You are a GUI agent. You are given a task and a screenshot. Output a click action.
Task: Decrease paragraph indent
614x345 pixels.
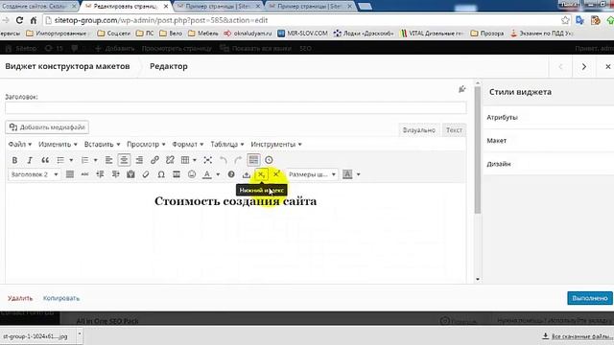click(100, 174)
